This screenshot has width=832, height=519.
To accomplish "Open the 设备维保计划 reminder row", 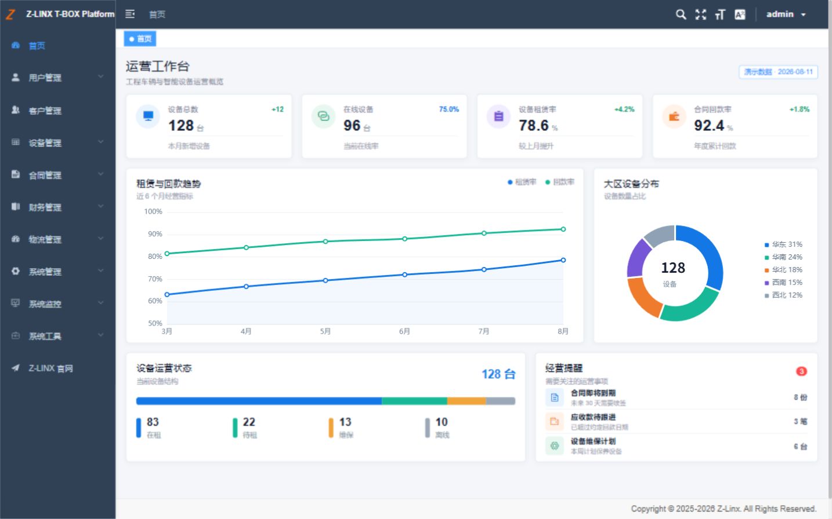I will (x=677, y=446).
